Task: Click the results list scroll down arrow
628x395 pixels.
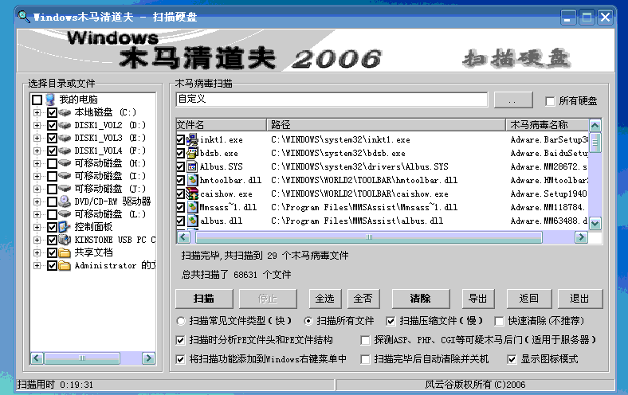Action: point(595,224)
